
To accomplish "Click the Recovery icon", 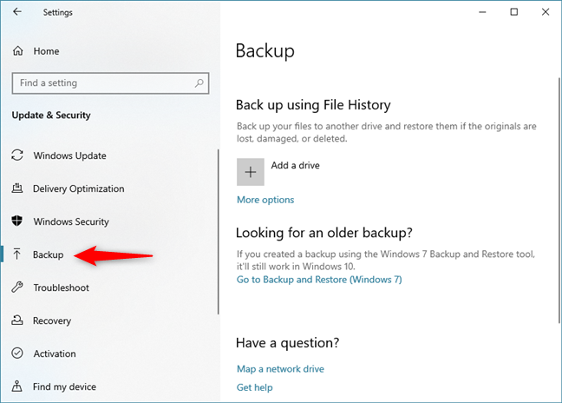I will click(x=17, y=320).
